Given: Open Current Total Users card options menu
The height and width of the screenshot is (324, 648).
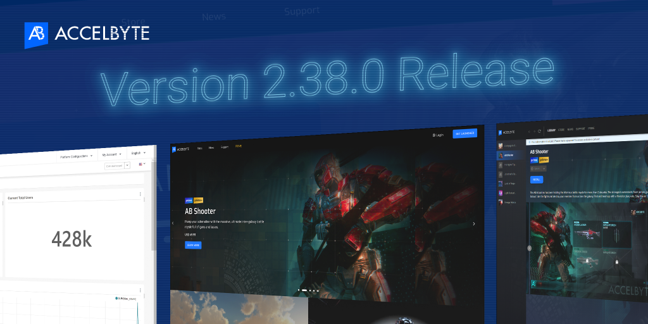Looking at the screenshot, I should coord(140,194).
